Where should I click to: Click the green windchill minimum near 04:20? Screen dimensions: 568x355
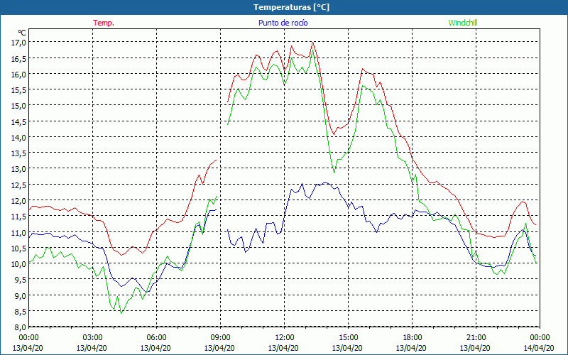click(121, 313)
